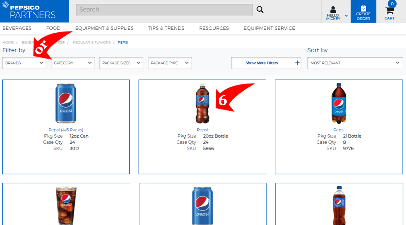Click the cart item count badge
Image resolution: width=406 pixels, height=225 pixels.
[392, 4]
